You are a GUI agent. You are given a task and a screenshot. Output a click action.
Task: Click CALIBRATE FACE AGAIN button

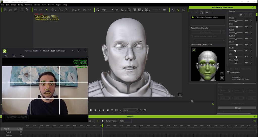pyautogui.click(x=17, y=117)
